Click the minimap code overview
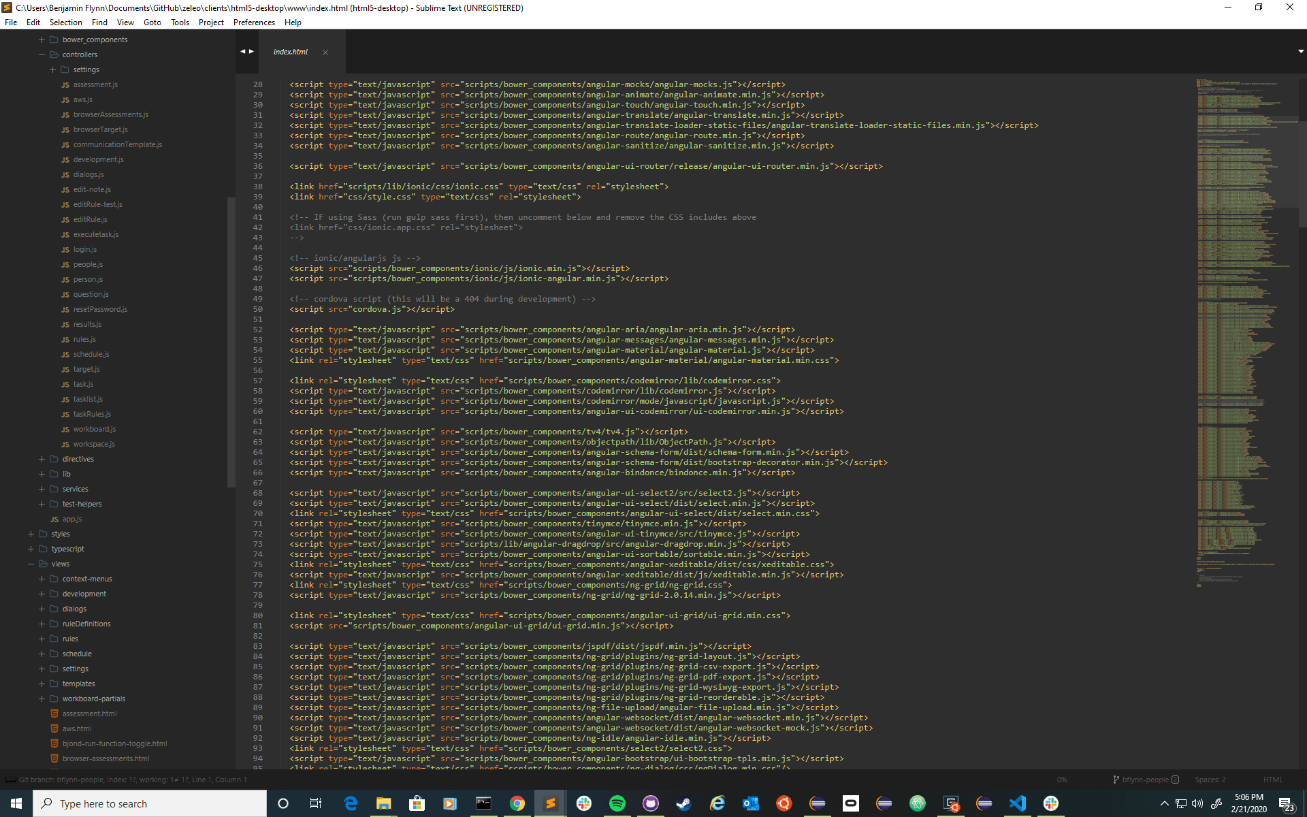The width and height of the screenshot is (1307, 817). [1247, 334]
